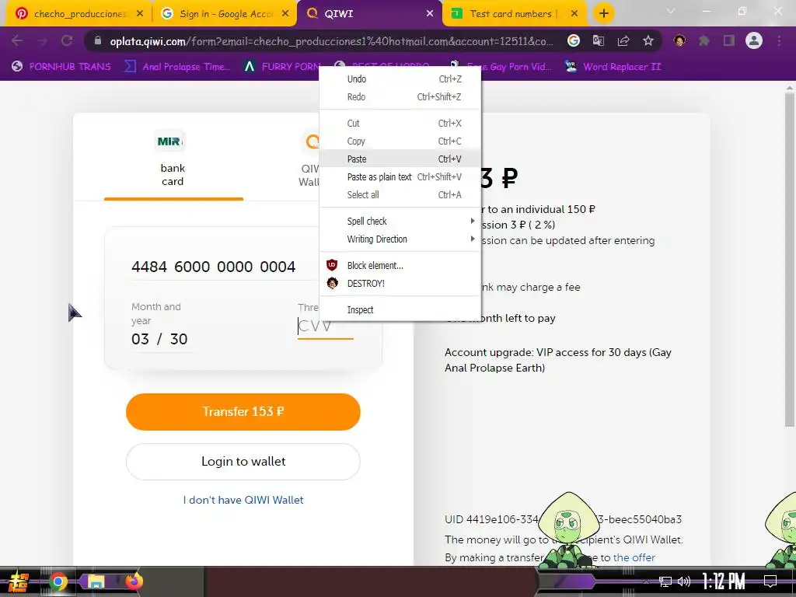The height and width of the screenshot is (597, 796).
Task: Close the Test card numbers tab
Action: [x=574, y=14]
